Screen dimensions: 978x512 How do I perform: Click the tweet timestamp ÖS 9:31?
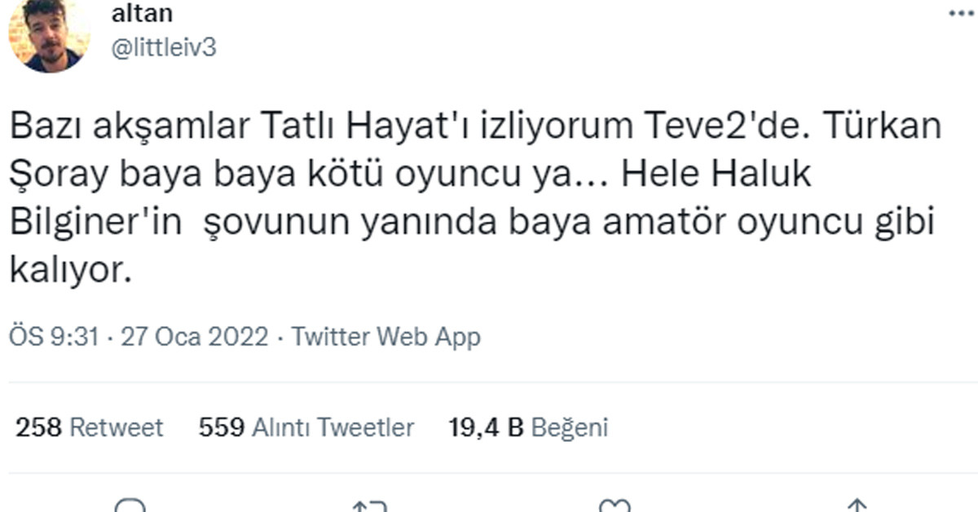click(55, 337)
